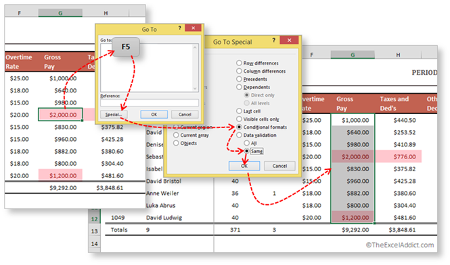Click $253.52 cell in right worksheet
This screenshot has height=265, width=450.
click(x=405, y=132)
